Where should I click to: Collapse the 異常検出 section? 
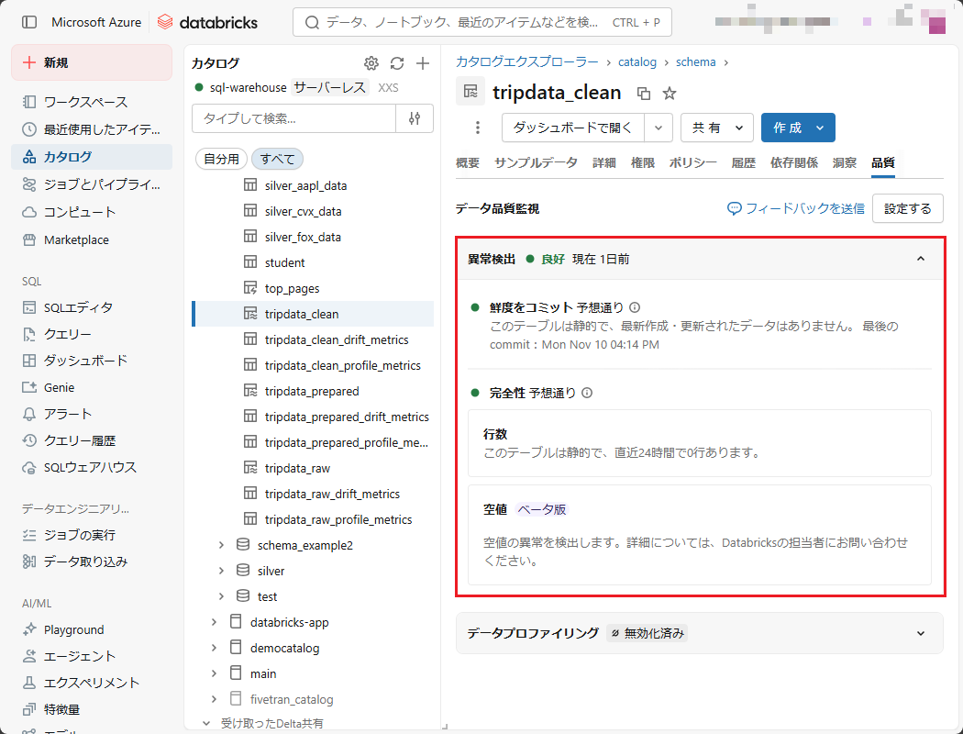(921, 259)
